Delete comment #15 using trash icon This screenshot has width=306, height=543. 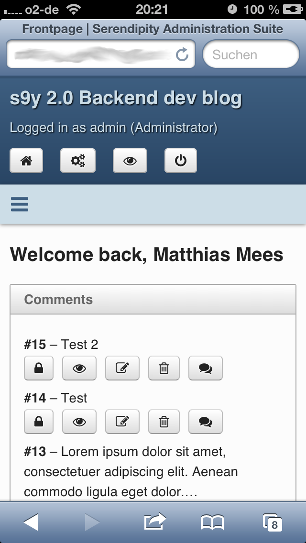(164, 368)
